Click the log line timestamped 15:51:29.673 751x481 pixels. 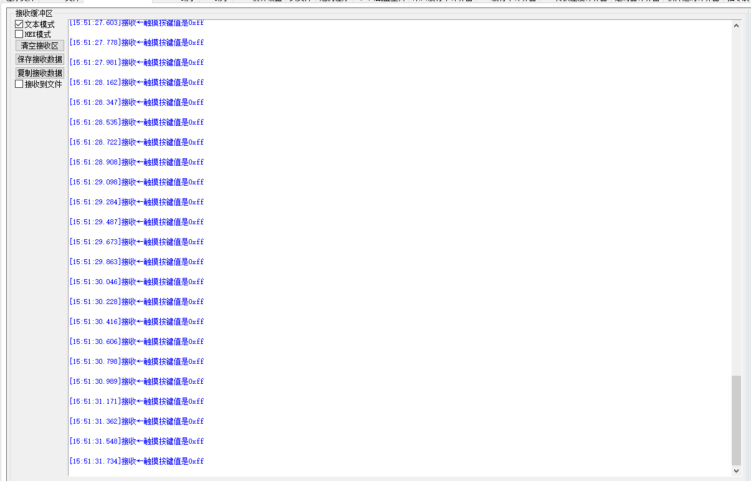tap(136, 242)
